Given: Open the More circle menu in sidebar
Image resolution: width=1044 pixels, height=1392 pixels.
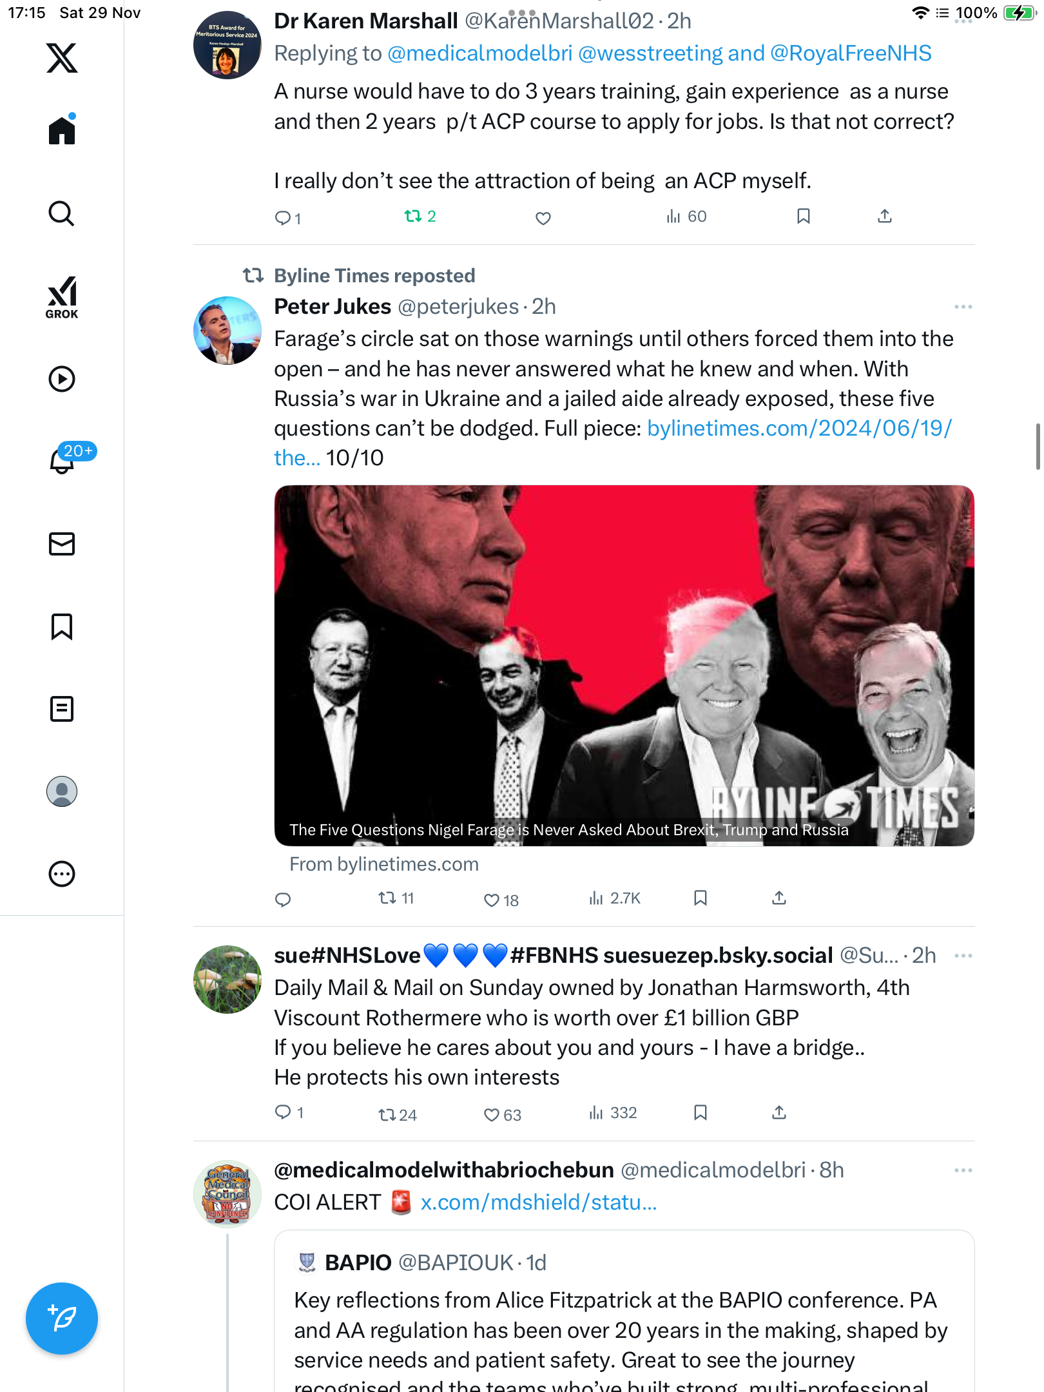Looking at the screenshot, I should (x=62, y=874).
